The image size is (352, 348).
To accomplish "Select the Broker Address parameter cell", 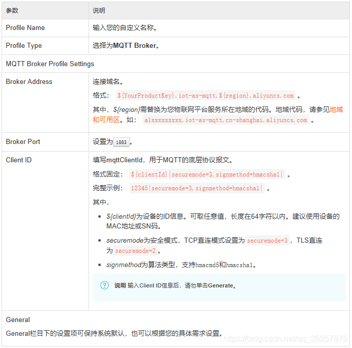I will pyautogui.click(x=45, y=102).
